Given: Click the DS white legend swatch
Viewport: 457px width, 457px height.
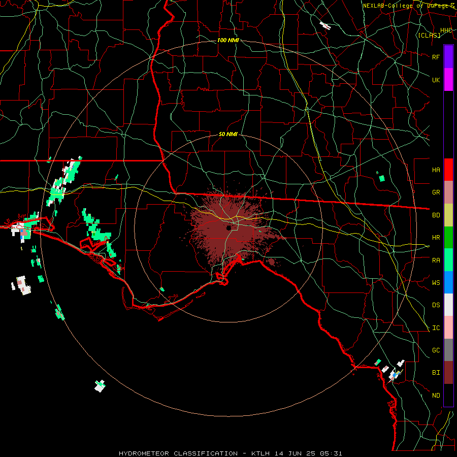Looking at the screenshot, I should point(448,305).
